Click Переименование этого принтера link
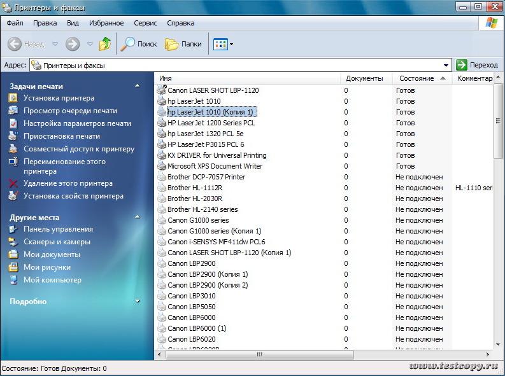 pos(64,166)
